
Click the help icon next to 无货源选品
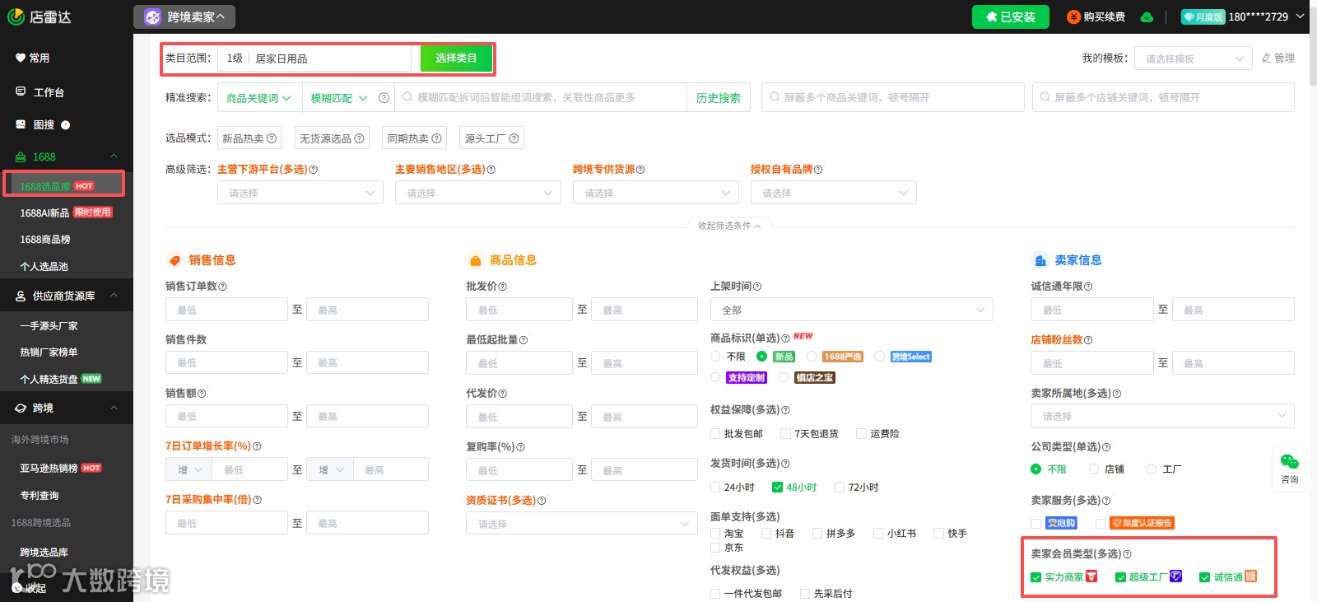click(x=359, y=138)
